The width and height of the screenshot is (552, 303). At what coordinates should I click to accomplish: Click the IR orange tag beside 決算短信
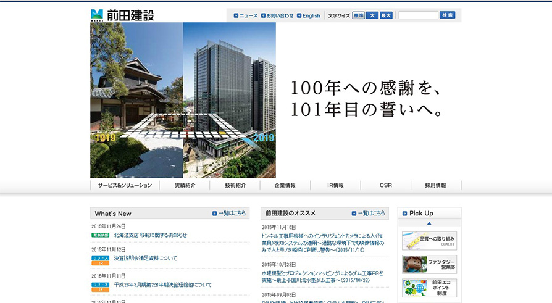pyautogui.click(x=100, y=289)
